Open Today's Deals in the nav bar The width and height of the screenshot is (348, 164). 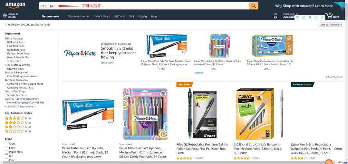tap(101, 16)
